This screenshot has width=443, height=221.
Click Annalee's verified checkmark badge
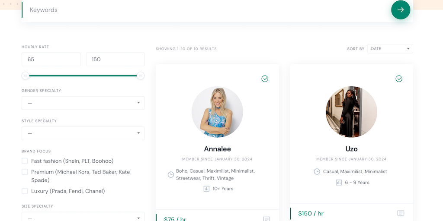click(265, 79)
